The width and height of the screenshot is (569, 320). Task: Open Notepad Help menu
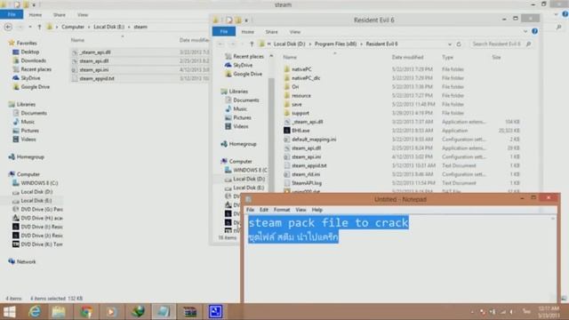[x=317, y=210]
